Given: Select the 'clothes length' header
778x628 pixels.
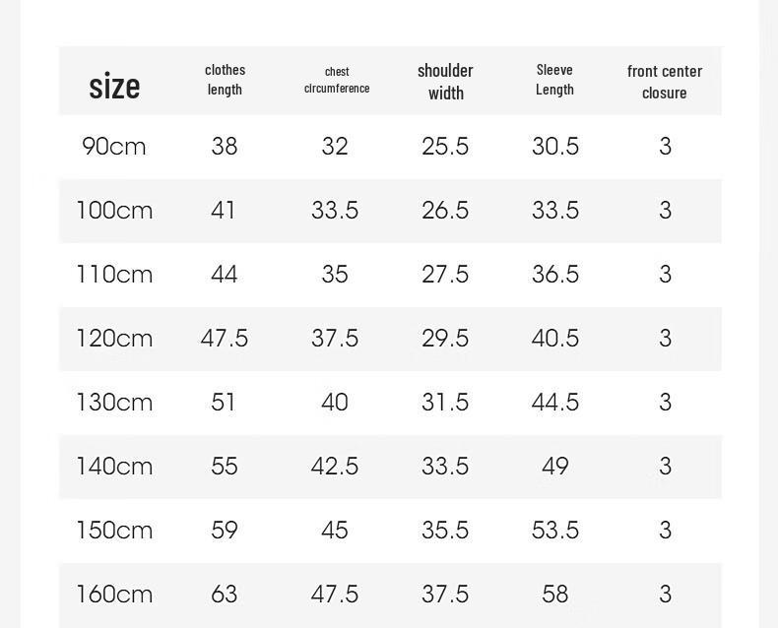Looking at the screenshot, I should [225, 80].
